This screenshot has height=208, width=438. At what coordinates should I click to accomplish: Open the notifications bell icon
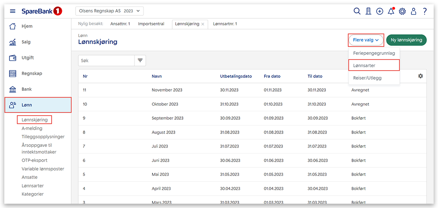tap(391, 11)
